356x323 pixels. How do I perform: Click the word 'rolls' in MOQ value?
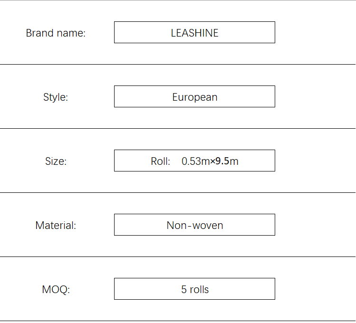point(199,289)
